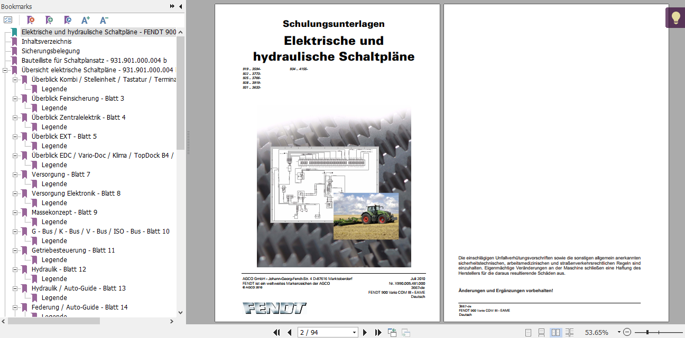
Task: Go to the previous page
Action: [x=289, y=332]
